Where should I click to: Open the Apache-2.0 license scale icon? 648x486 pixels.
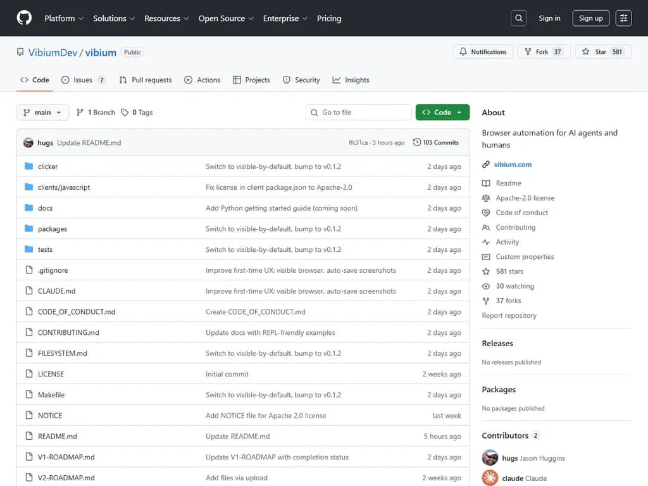tap(486, 197)
